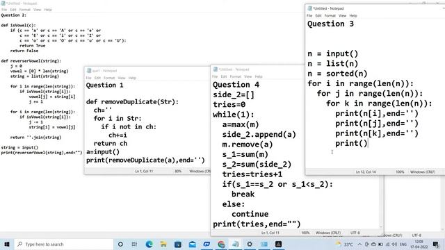Open Edit menu in Question 1 Notepad

tap(97, 78)
